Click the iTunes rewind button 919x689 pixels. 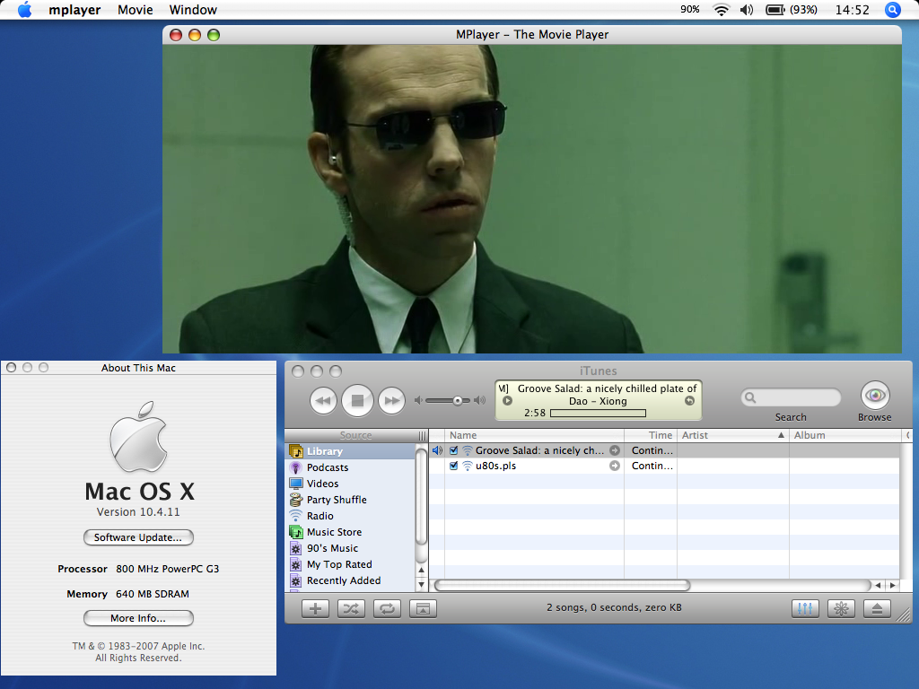(x=323, y=401)
